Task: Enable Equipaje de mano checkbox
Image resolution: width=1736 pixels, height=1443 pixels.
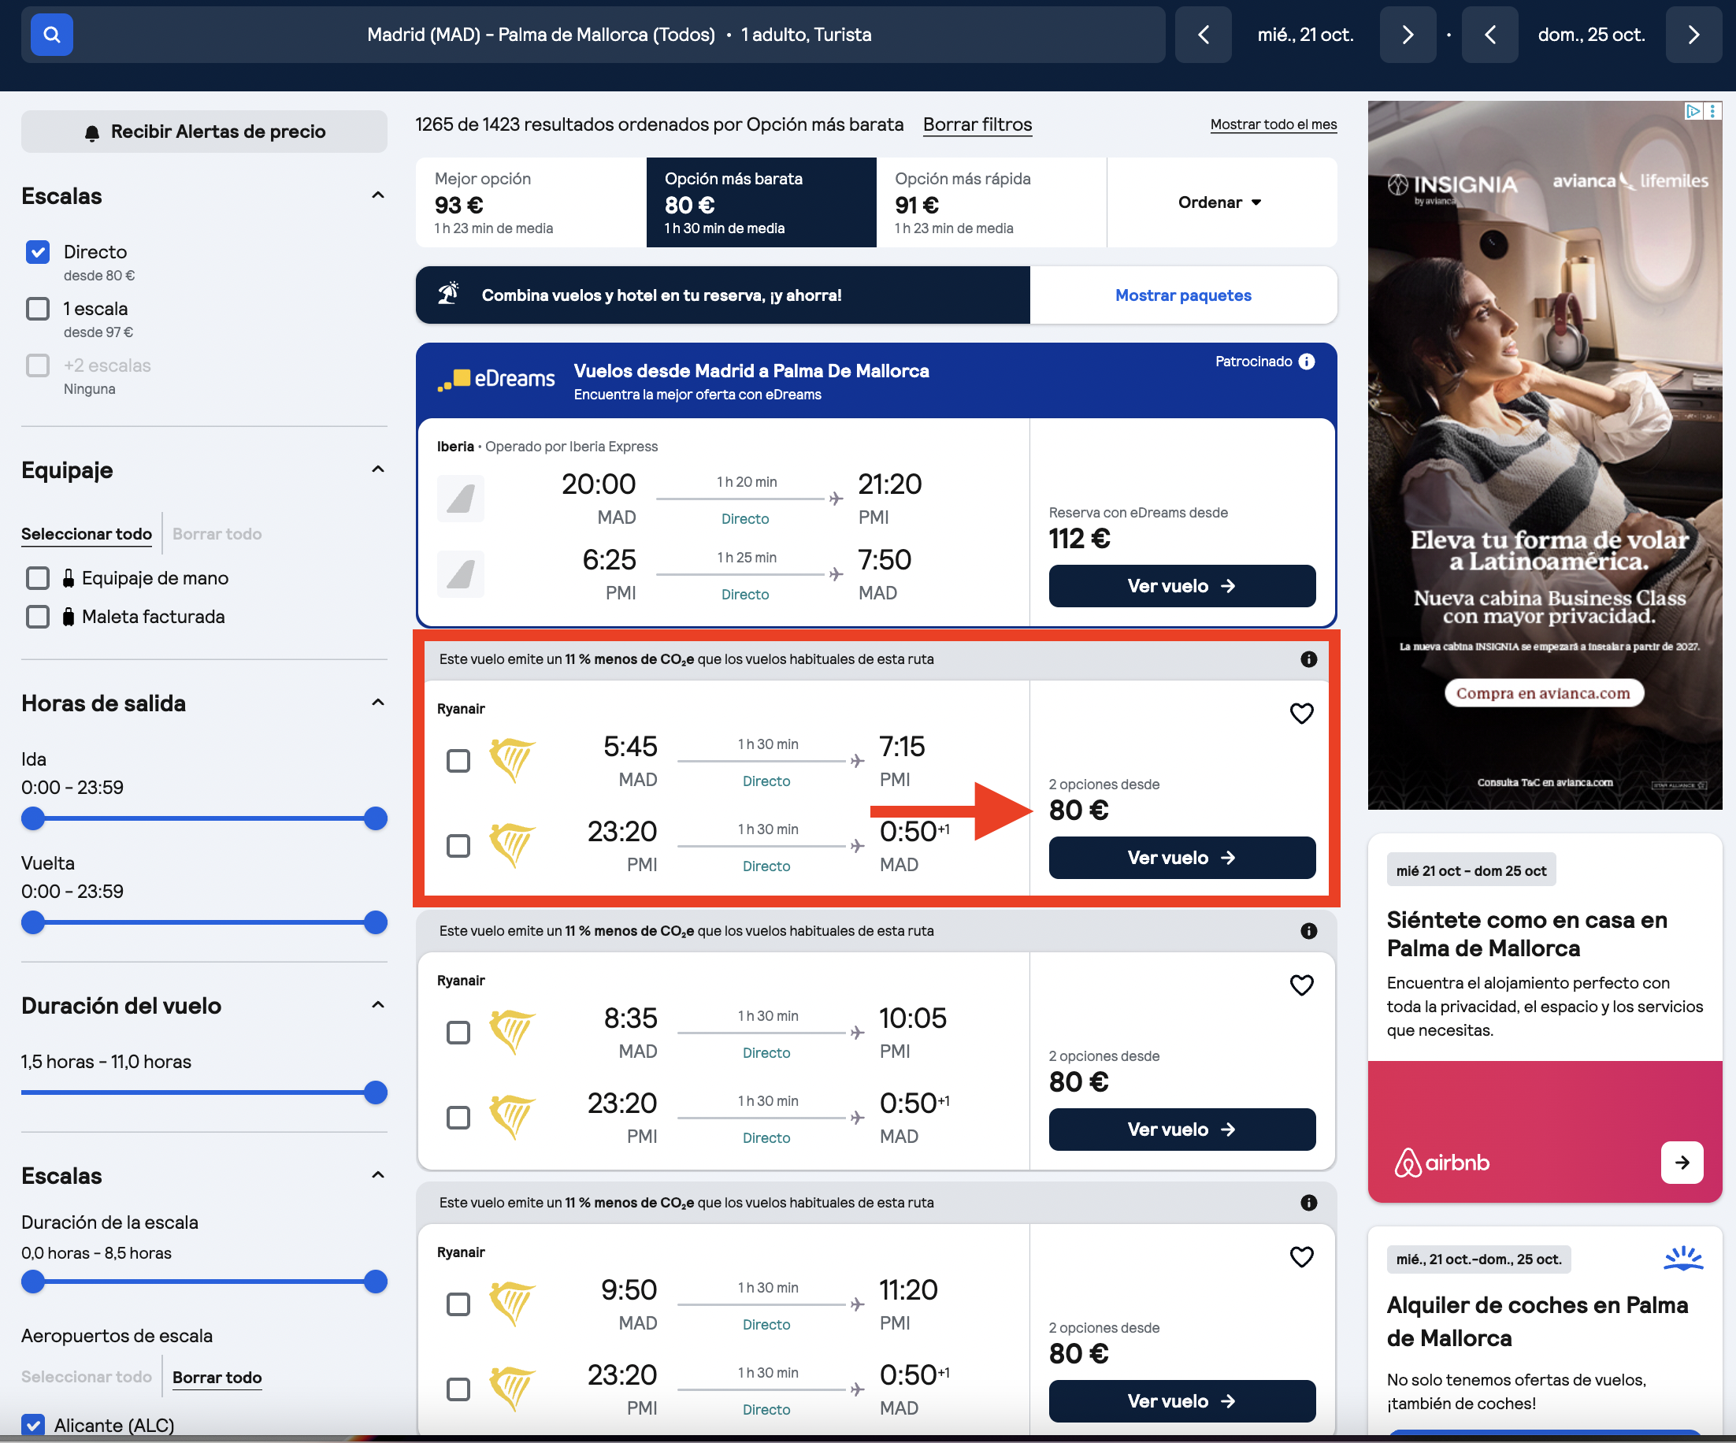Action: (38, 578)
